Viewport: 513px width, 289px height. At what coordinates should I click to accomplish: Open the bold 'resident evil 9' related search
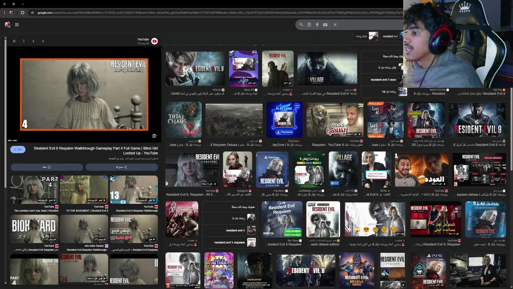pyautogui.click(x=230, y=230)
